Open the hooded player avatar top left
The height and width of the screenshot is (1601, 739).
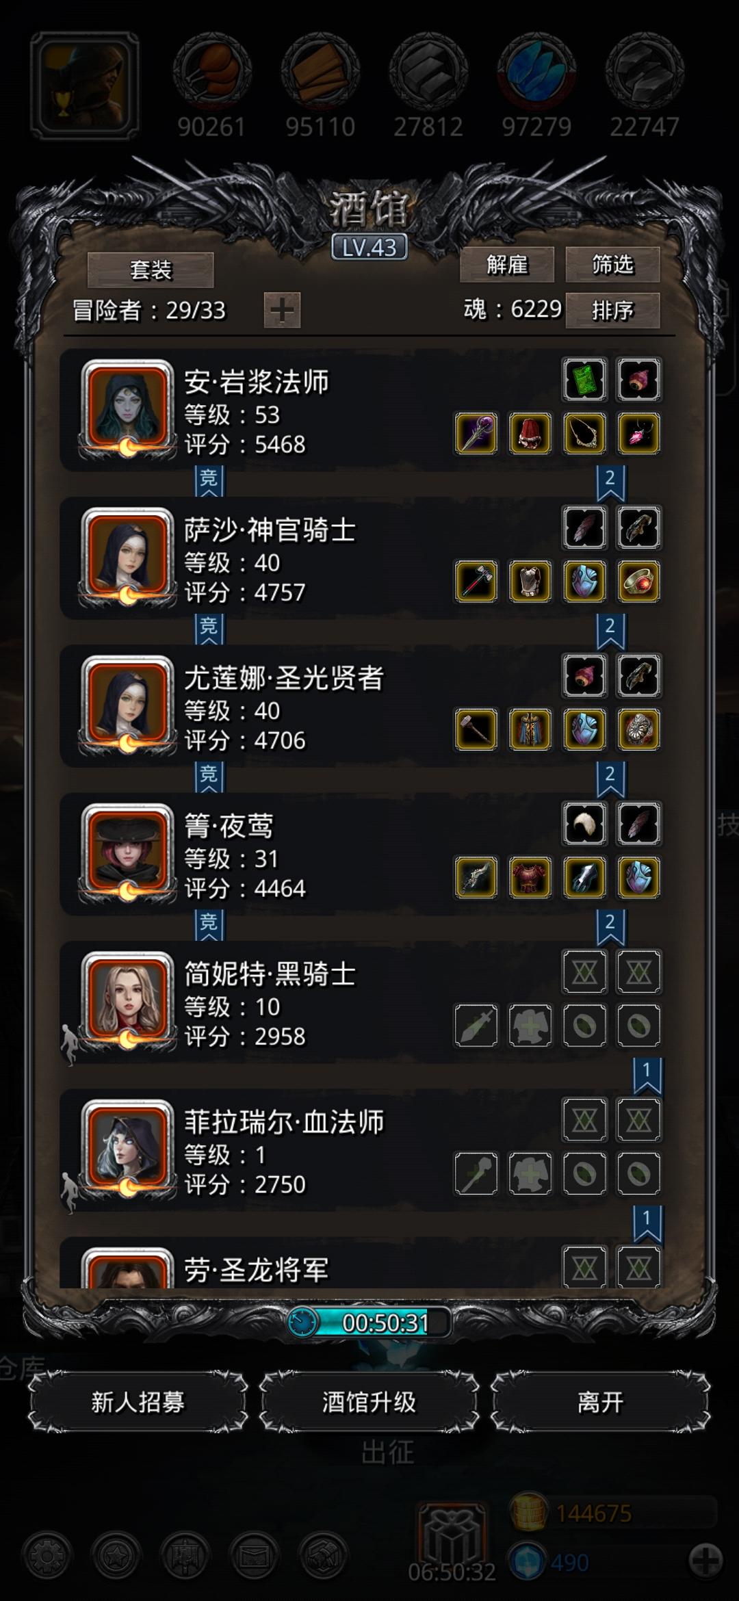[x=86, y=86]
